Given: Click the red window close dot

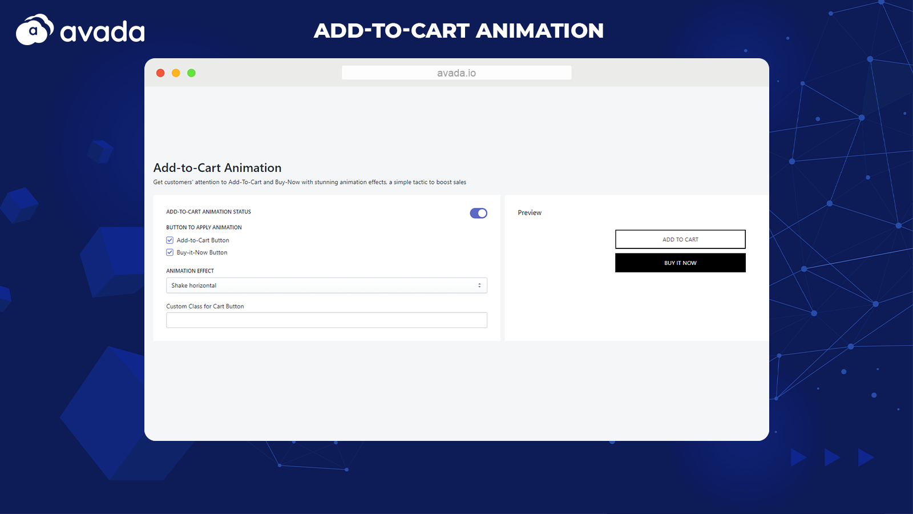Looking at the screenshot, I should pos(160,73).
